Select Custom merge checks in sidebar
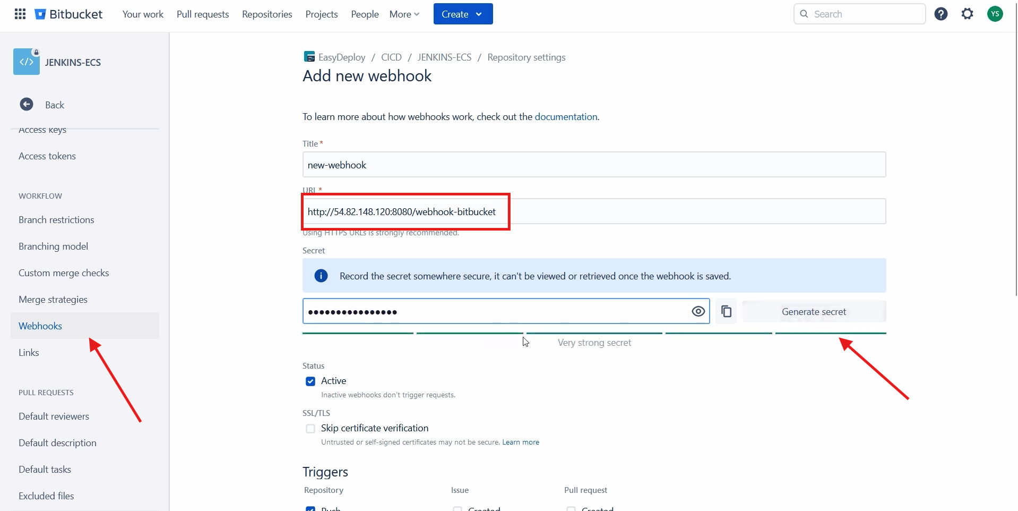The image size is (1018, 511). pyautogui.click(x=85, y=273)
